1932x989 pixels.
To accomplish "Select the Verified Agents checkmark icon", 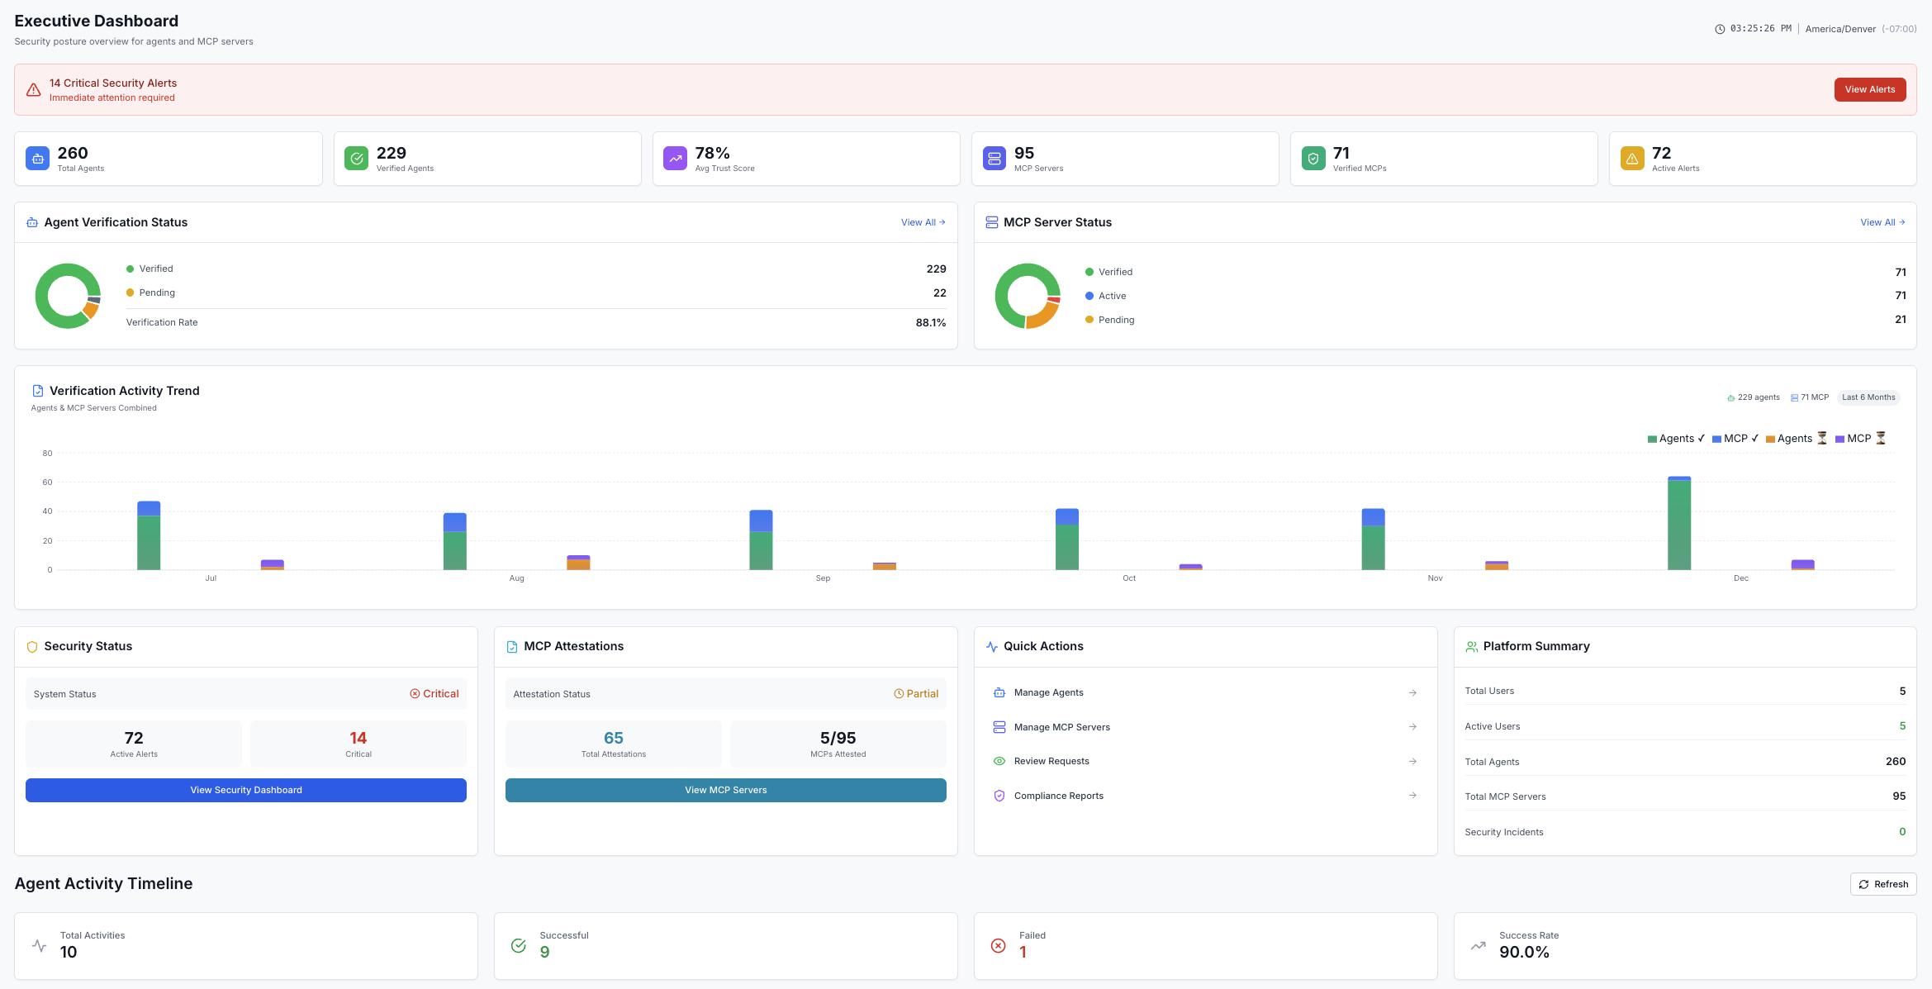I will click(356, 158).
